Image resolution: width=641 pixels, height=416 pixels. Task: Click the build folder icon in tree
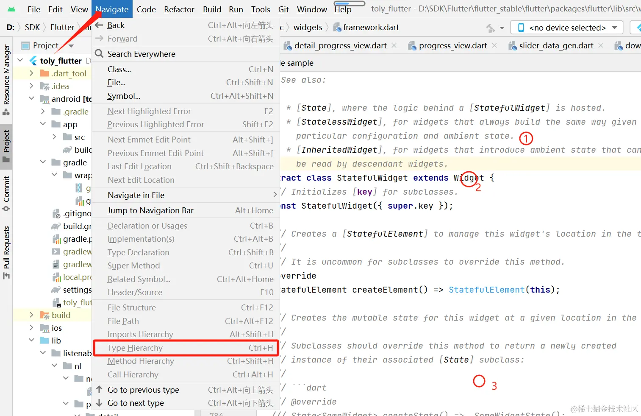44,315
